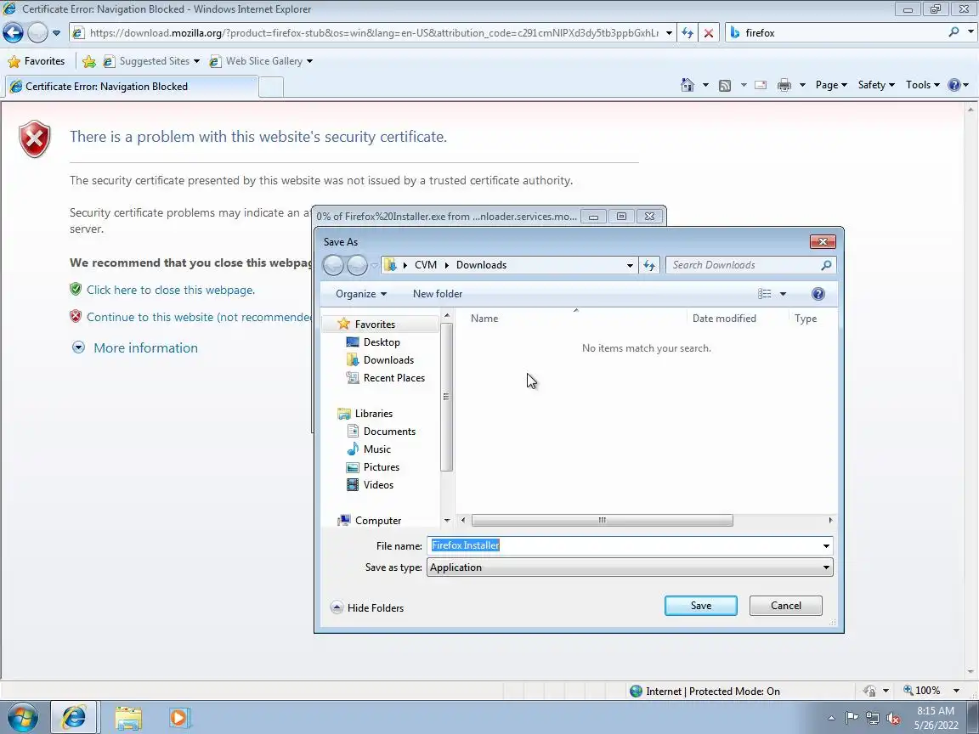Collapse with Hide Folders button

pos(367,607)
